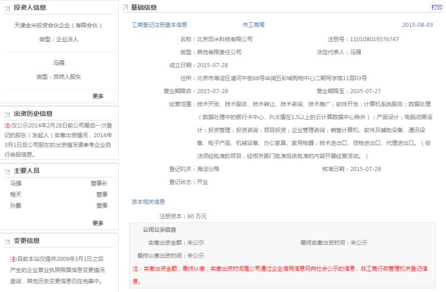Click registration authority 海淀分局
Image resolution: width=446 pixels, height=292 pixels.
point(208,169)
